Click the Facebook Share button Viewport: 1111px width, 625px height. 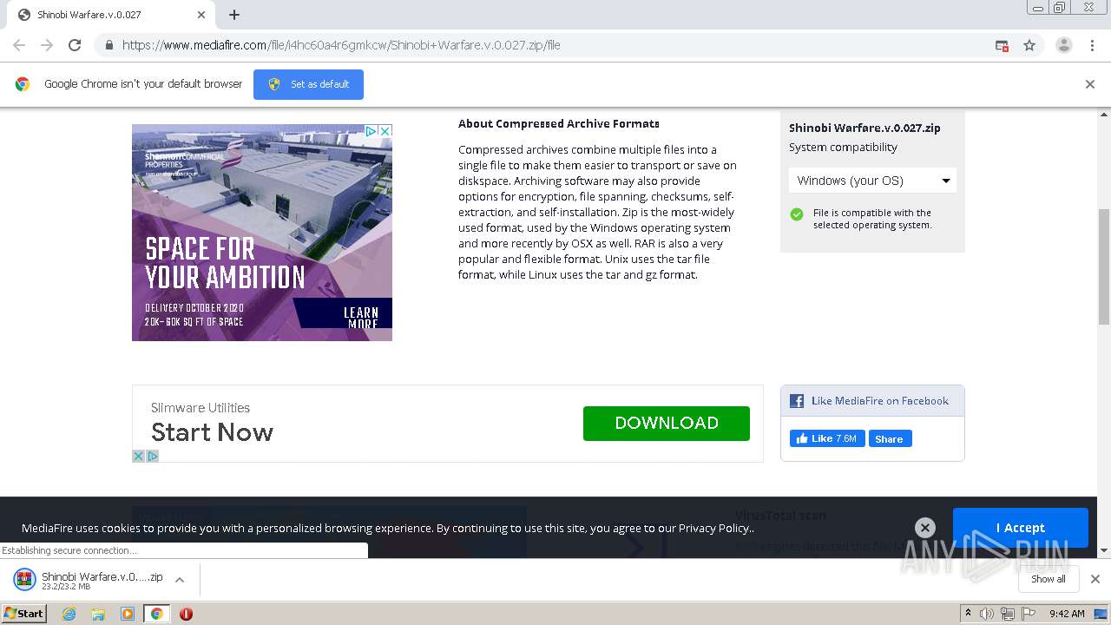coord(890,438)
